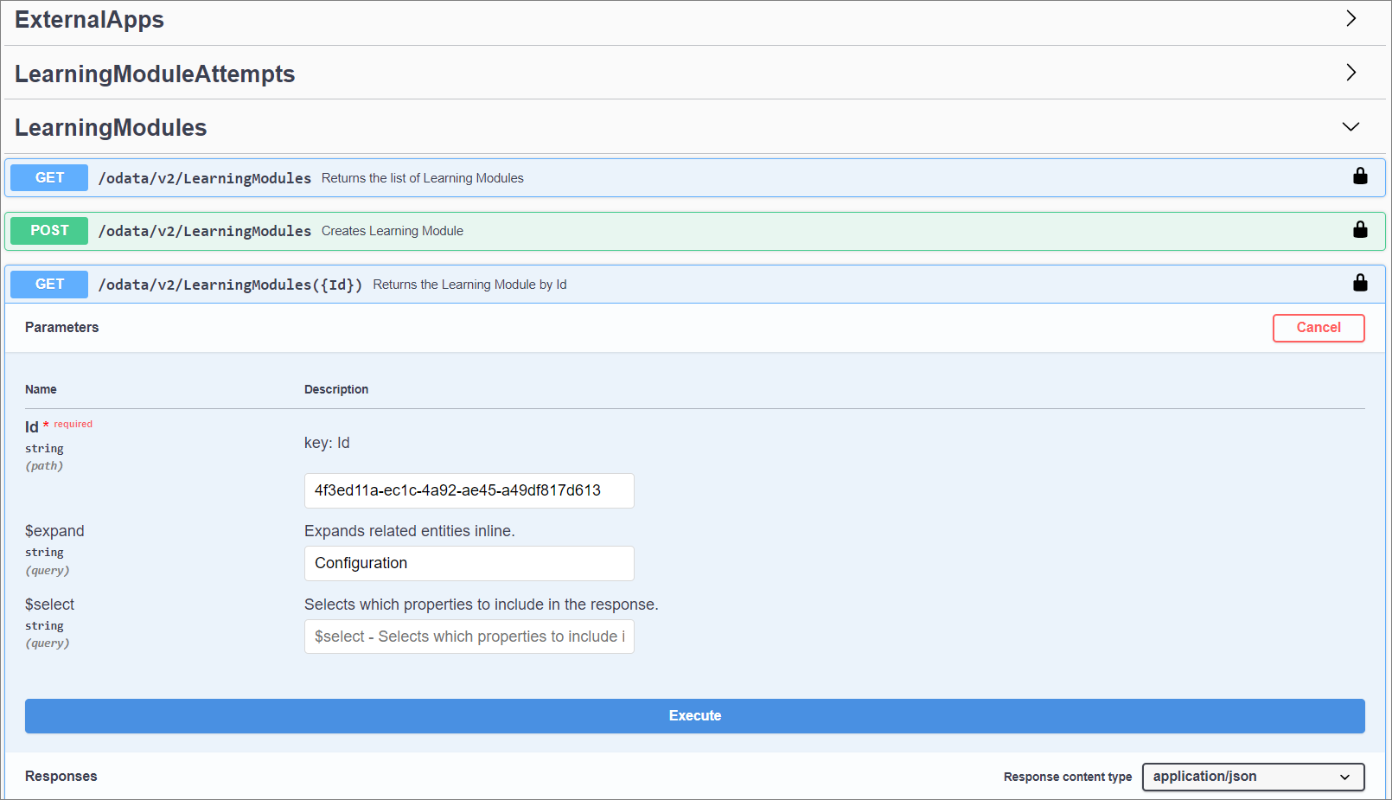Click the Id path input field
The width and height of the screenshot is (1392, 800).
point(469,490)
